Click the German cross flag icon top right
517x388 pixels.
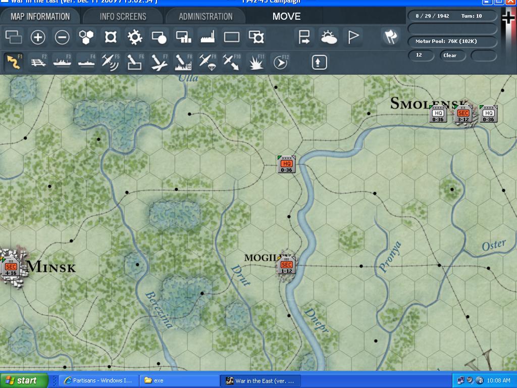point(509,17)
